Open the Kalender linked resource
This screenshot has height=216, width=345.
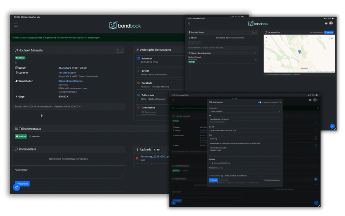point(160,60)
